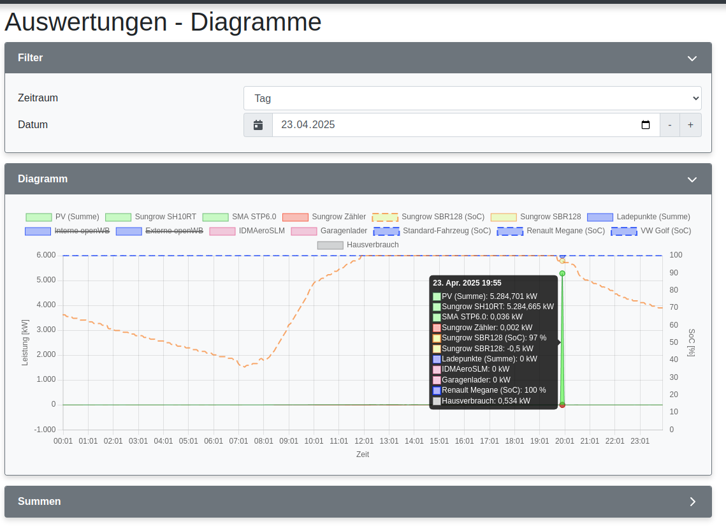The height and width of the screenshot is (531, 726).
Task: Show the Interne openWB series
Action: [69, 231]
